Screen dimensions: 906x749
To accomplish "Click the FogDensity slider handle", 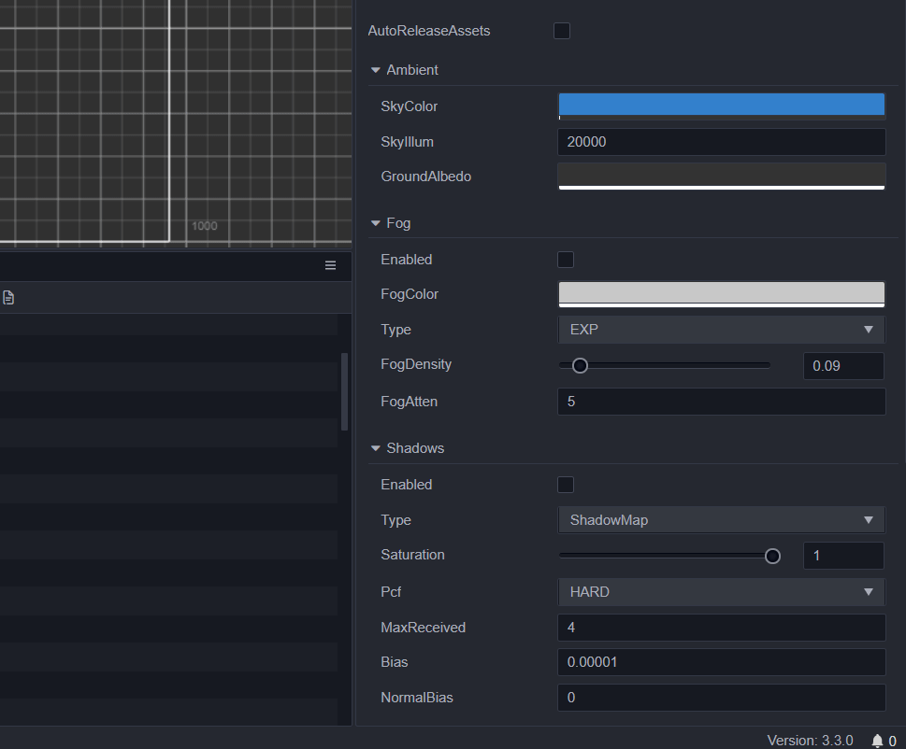I will tap(580, 366).
